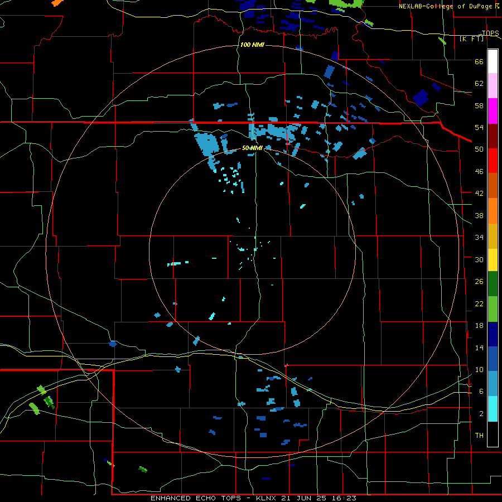Select the "22" scale label

(479, 304)
